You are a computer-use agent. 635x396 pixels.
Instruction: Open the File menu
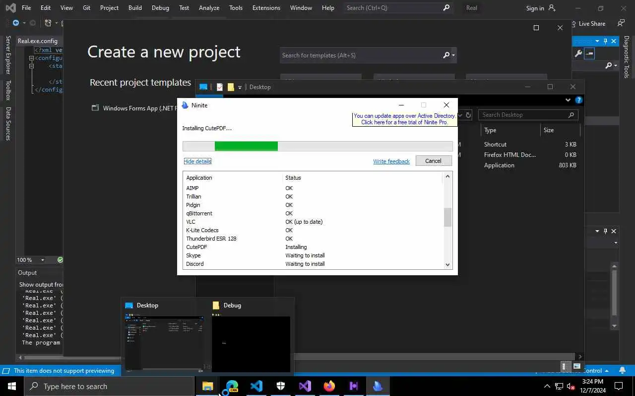click(x=26, y=8)
